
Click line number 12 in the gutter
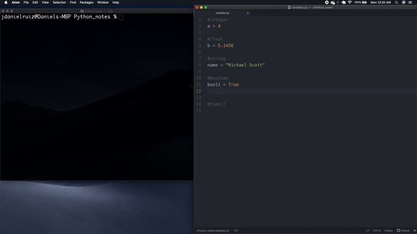coord(199,91)
